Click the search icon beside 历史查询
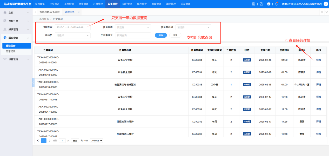329x156 pixels. [x=5, y=38]
